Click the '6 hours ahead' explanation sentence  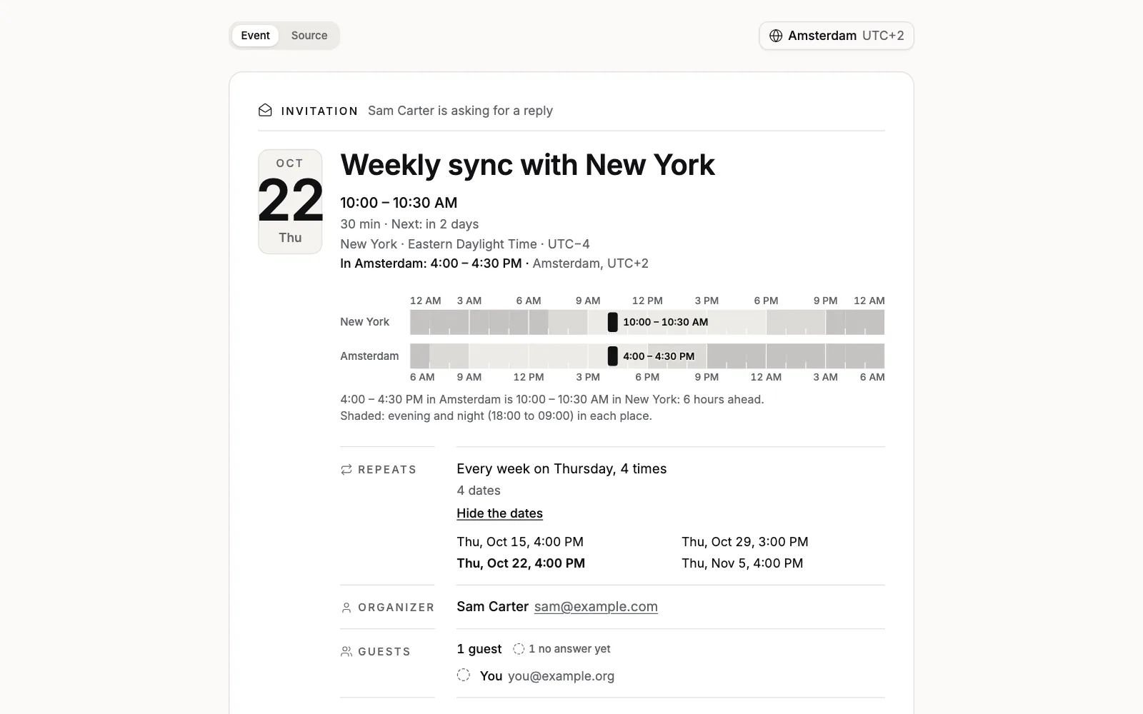(x=552, y=400)
